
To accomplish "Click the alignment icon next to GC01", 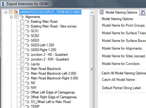I will tap(27, 31).
